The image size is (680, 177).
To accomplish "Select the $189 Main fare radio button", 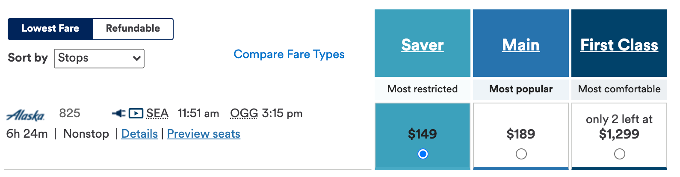I will (x=521, y=154).
